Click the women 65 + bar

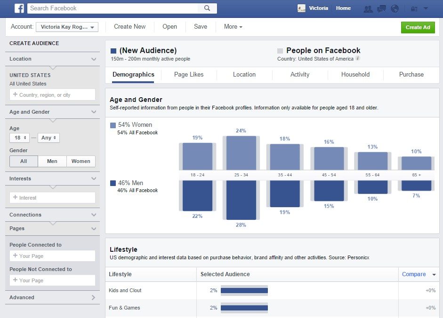click(x=416, y=163)
